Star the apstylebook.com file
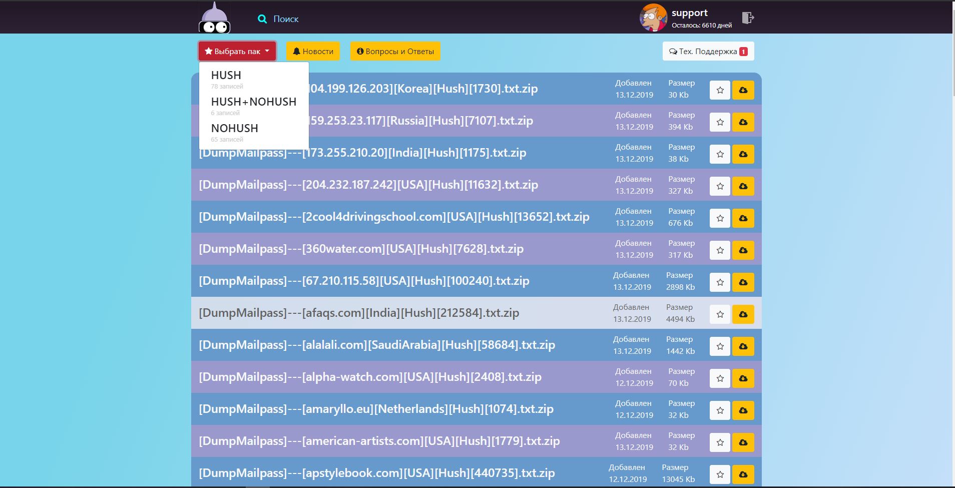Viewport: 955px width, 488px height. point(720,474)
